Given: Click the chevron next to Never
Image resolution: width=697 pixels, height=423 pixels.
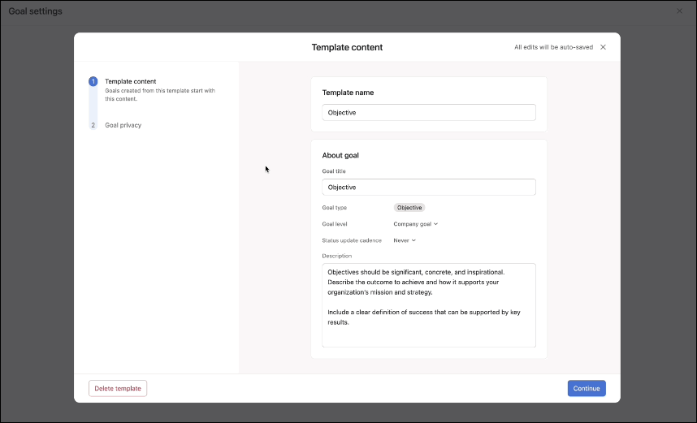Looking at the screenshot, I should coord(413,240).
